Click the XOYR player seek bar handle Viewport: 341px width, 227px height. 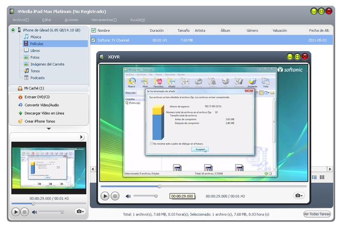tap(159, 187)
